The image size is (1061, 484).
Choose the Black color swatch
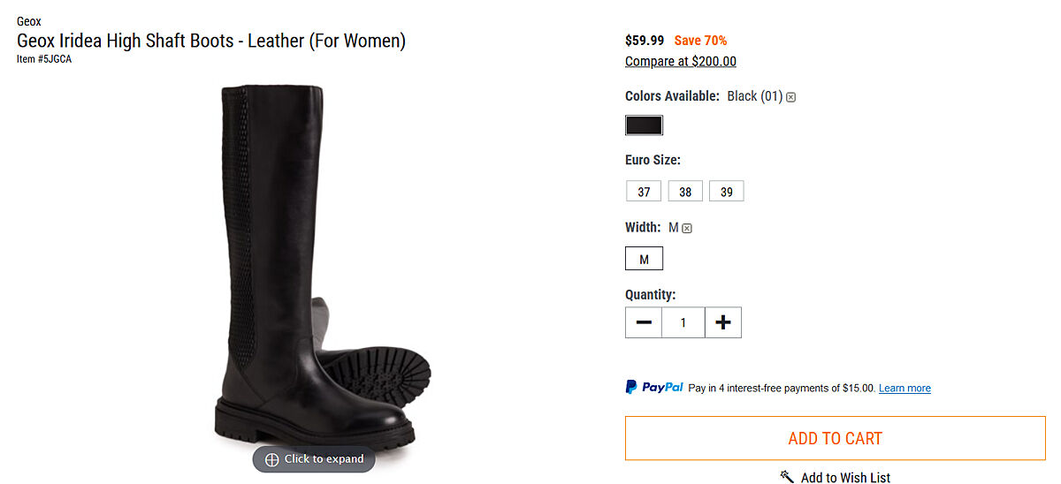[x=644, y=125]
